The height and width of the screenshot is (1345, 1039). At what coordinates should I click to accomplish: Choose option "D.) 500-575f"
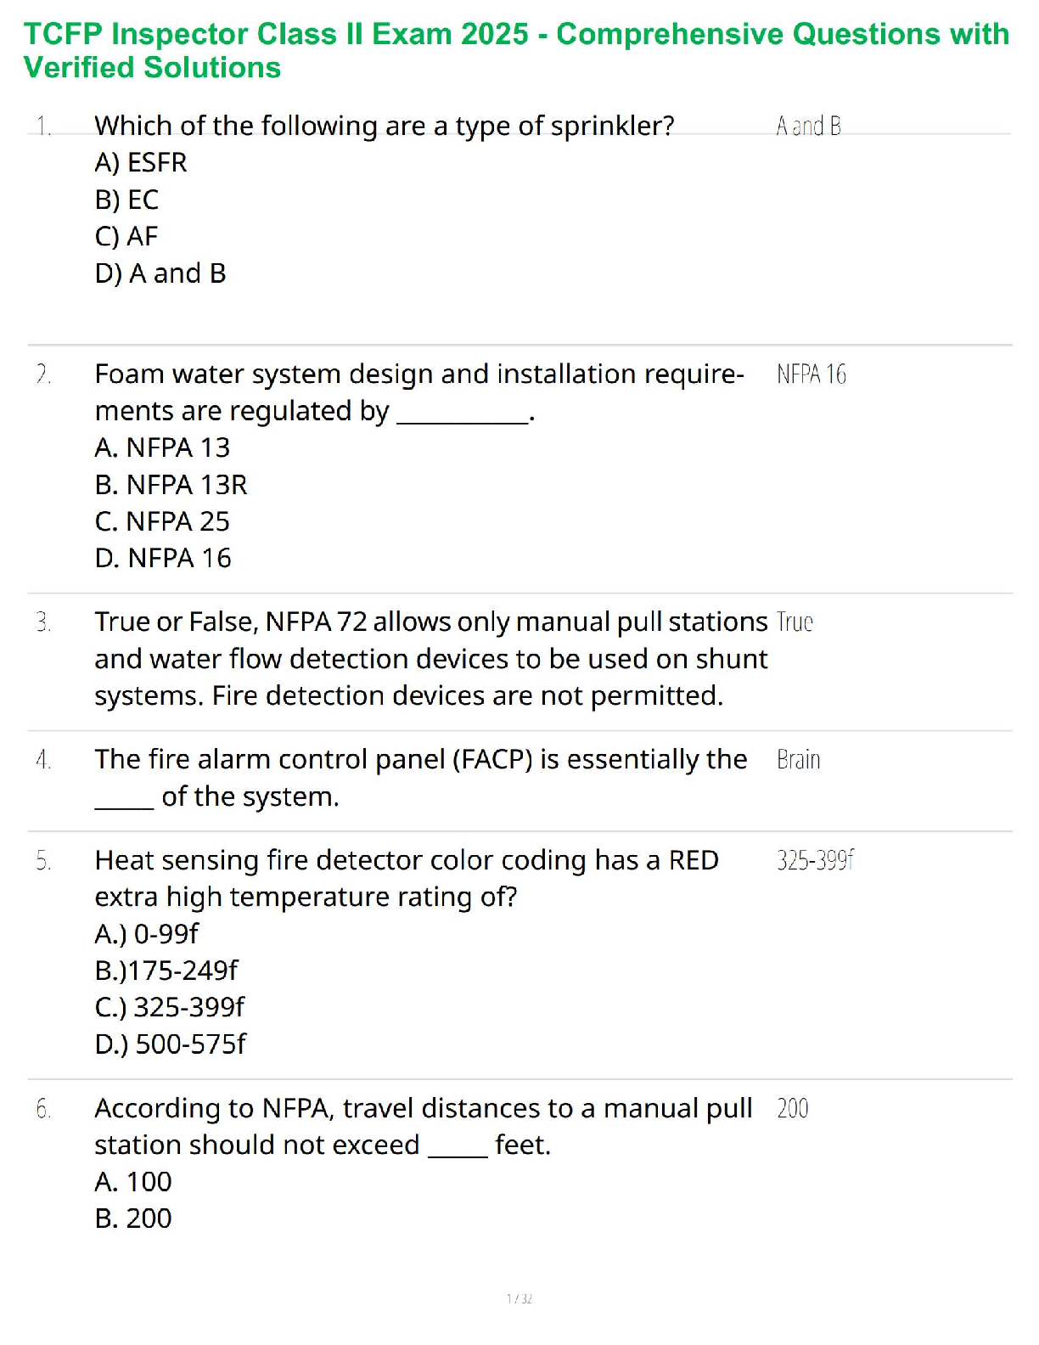click(x=170, y=1044)
